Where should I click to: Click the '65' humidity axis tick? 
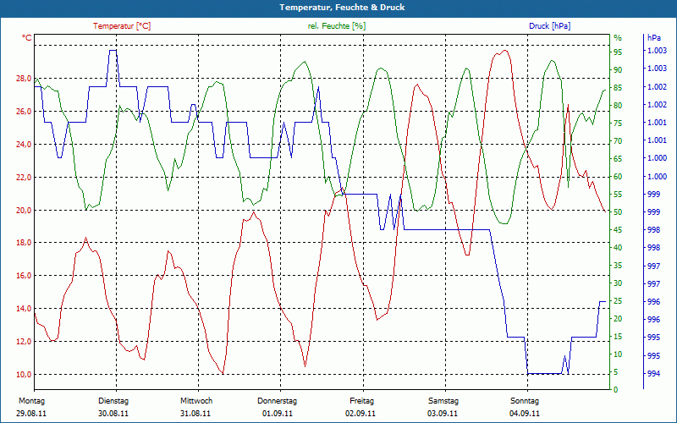pyautogui.click(x=618, y=159)
